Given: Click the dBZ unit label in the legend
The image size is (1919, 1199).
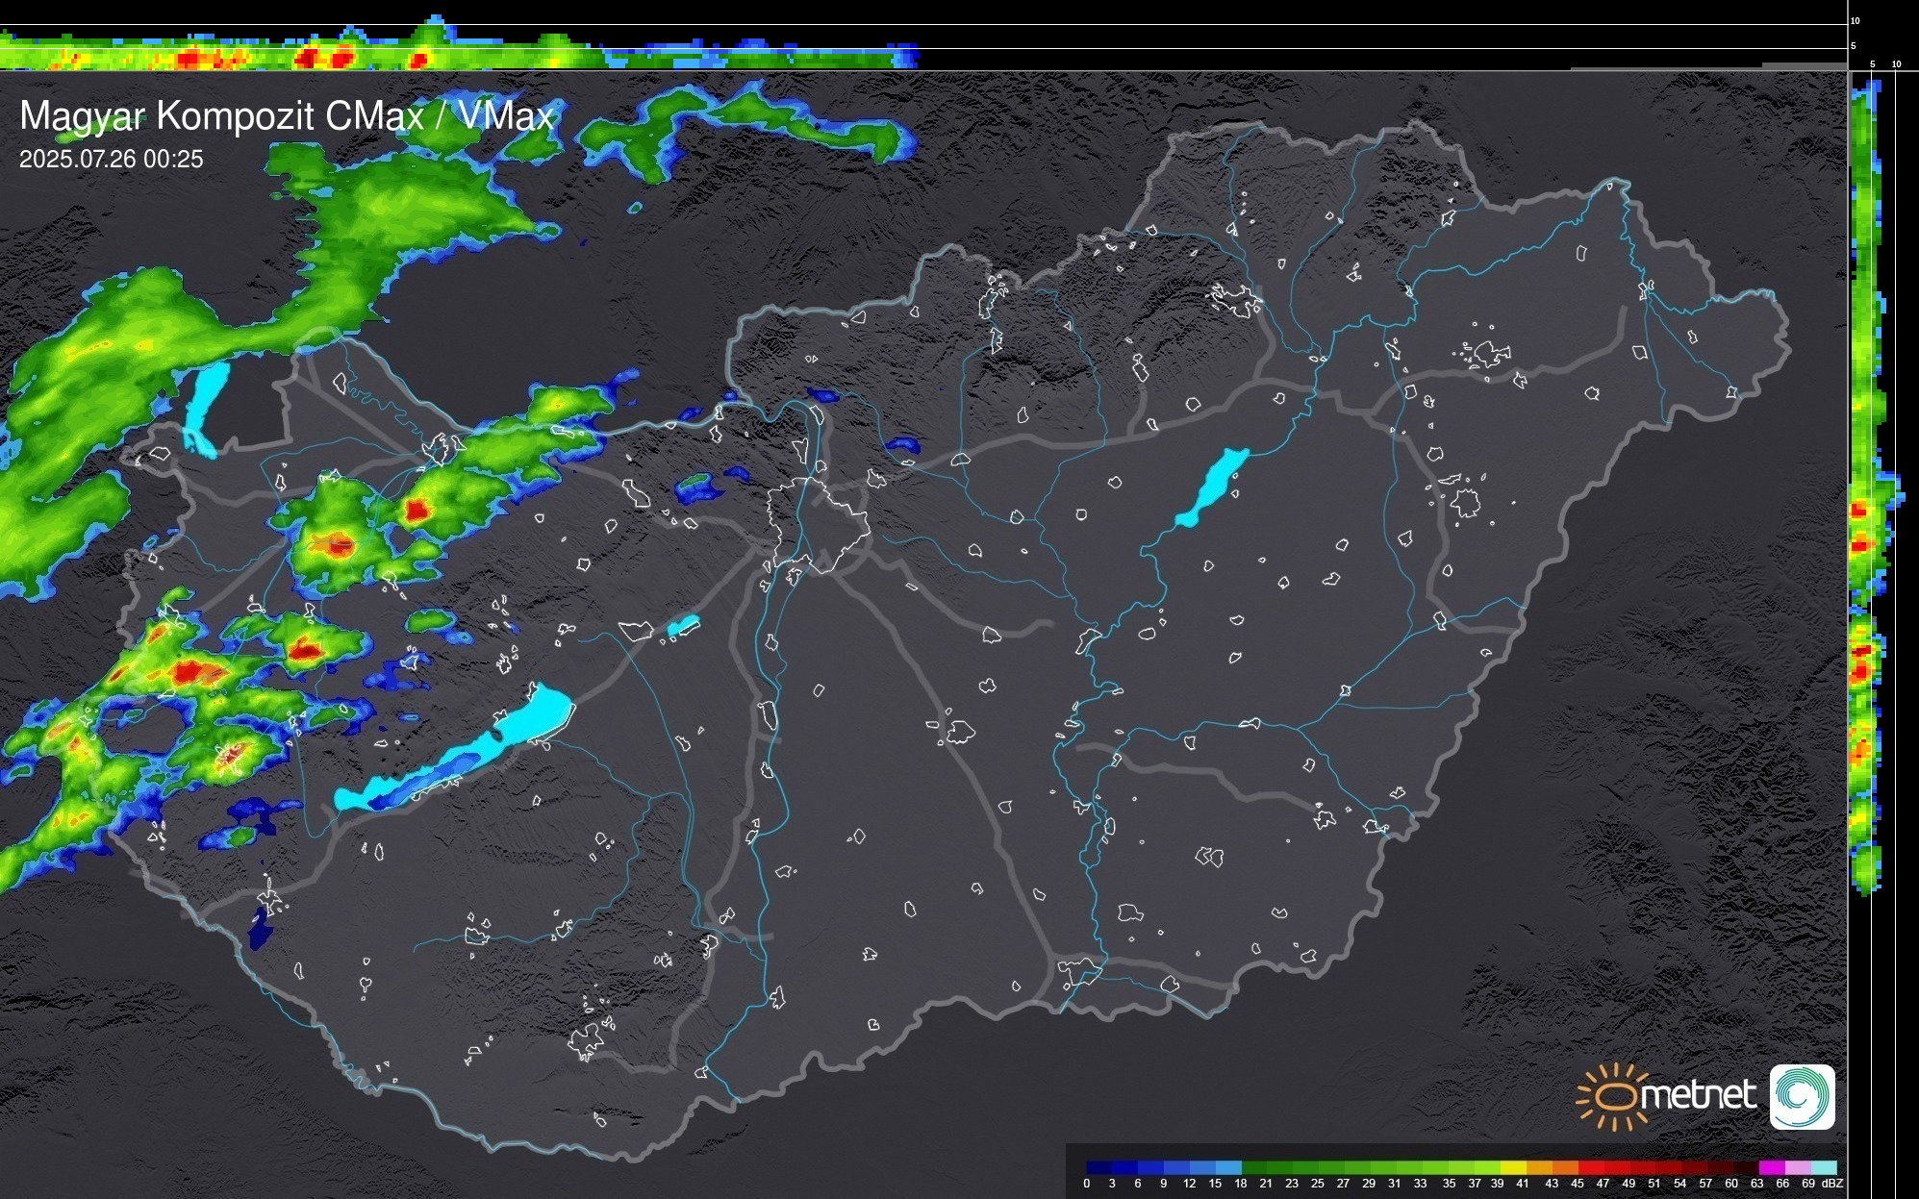Looking at the screenshot, I should click(x=1831, y=1184).
